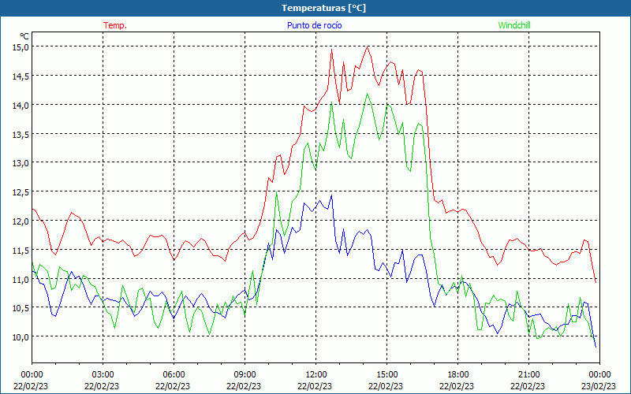Click the '°C' unit label on axis
Viewport: 631px width, 394px height.
click(x=24, y=36)
